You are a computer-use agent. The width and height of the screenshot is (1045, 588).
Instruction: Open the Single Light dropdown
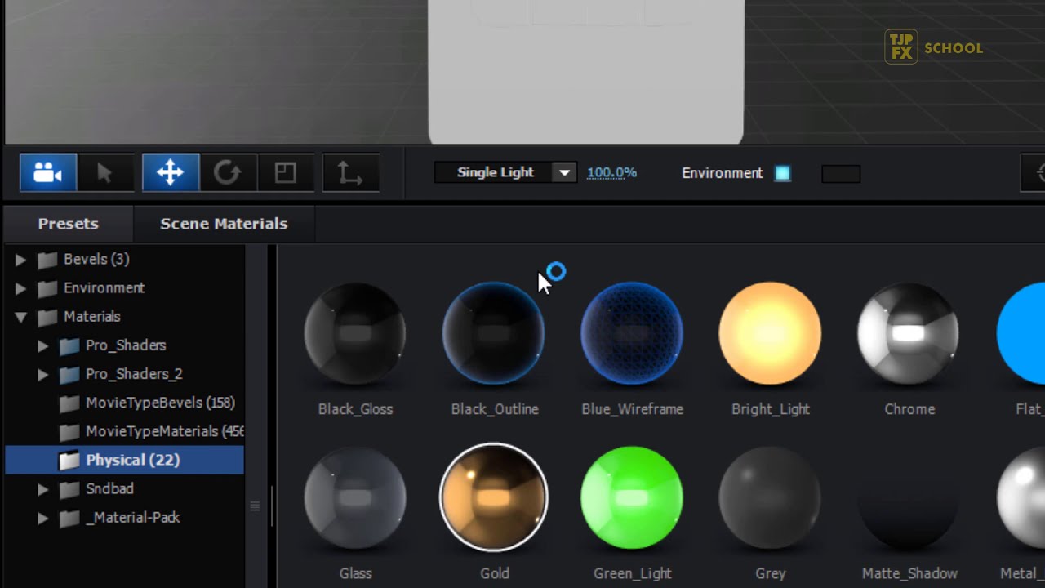coord(505,172)
